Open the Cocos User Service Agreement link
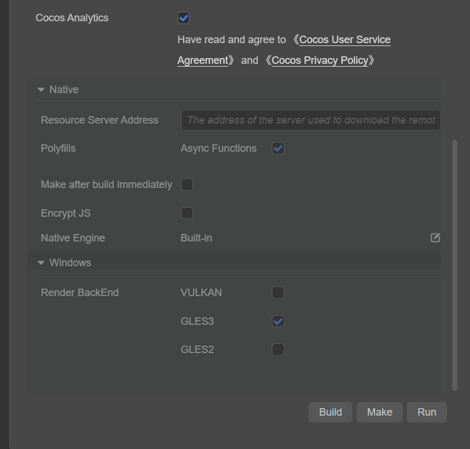 (x=345, y=40)
